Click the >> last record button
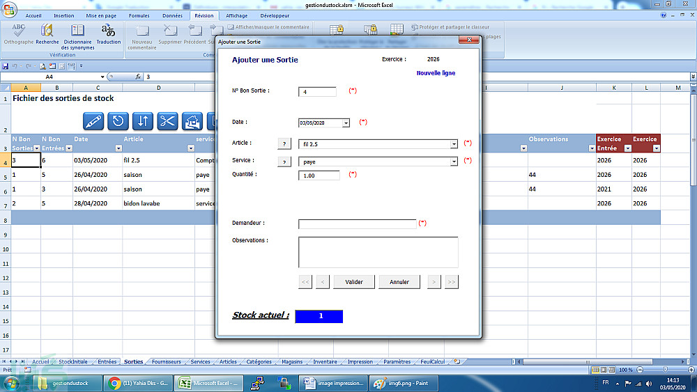The width and height of the screenshot is (697, 392). click(x=451, y=282)
